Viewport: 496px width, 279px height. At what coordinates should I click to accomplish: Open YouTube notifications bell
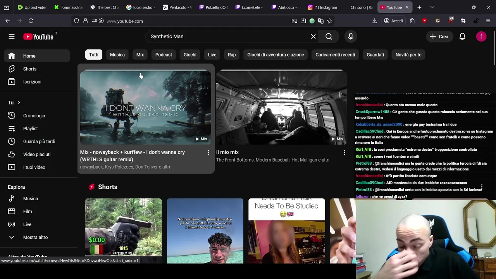pyautogui.click(x=462, y=36)
